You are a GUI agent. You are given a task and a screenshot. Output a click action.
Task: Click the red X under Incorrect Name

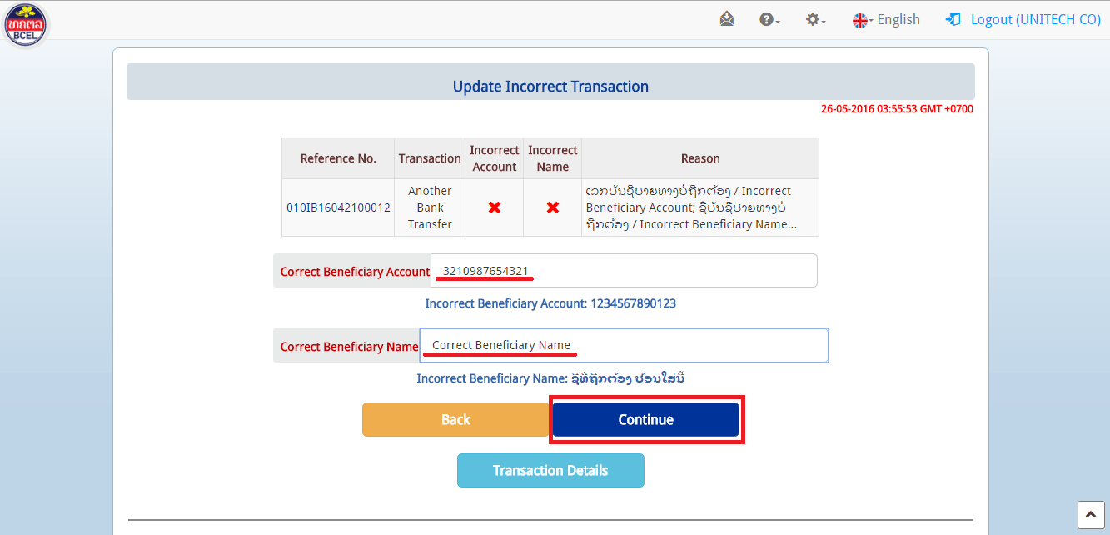(x=553, y=207)
